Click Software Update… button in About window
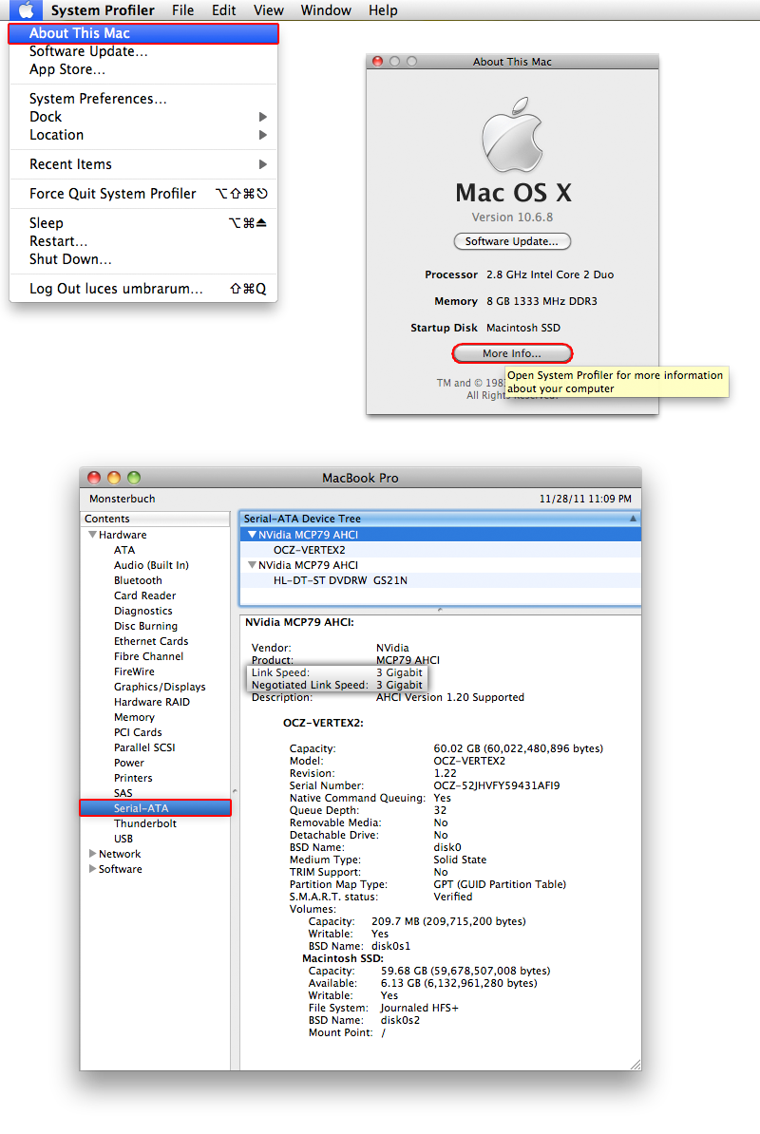The image size is (760, 1134). pyautogui.click(x=512, y=241)
